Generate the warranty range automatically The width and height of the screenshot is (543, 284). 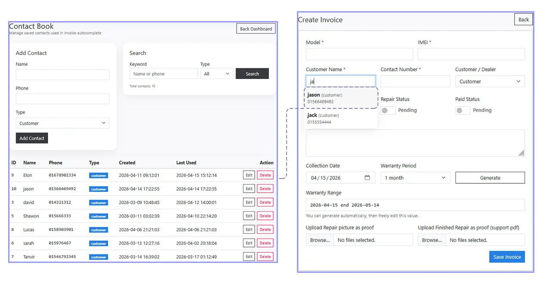pyautogui.click(x=490, y=177)
